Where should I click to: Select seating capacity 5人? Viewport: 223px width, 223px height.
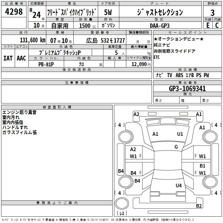120,53
